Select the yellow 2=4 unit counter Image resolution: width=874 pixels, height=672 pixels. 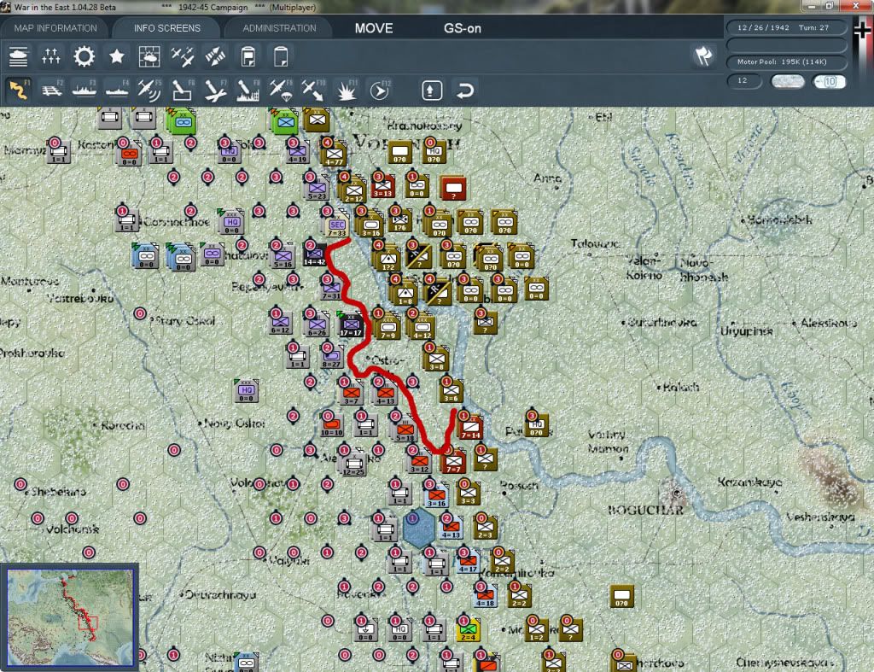click(x=469, y=629)
